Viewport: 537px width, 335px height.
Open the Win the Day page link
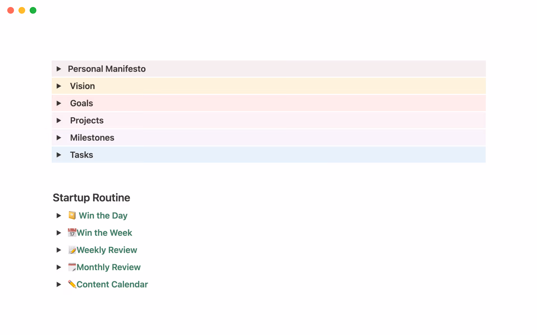coord(103,215)
